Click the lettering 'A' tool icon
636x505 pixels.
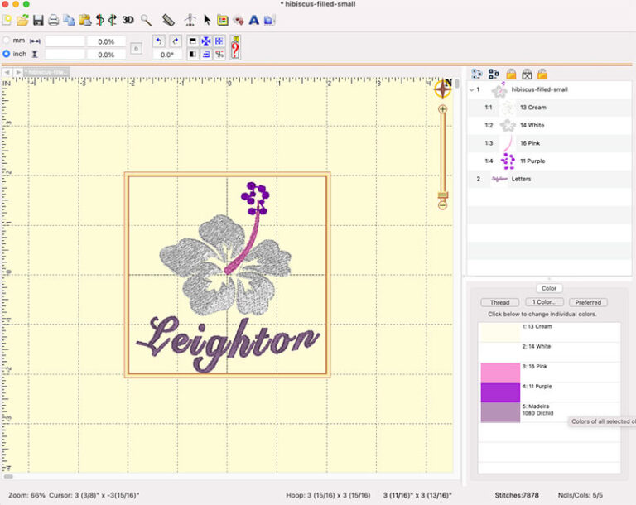254,19
